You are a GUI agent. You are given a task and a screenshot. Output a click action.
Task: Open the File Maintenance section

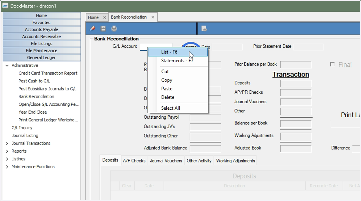(x=42, y=50)
